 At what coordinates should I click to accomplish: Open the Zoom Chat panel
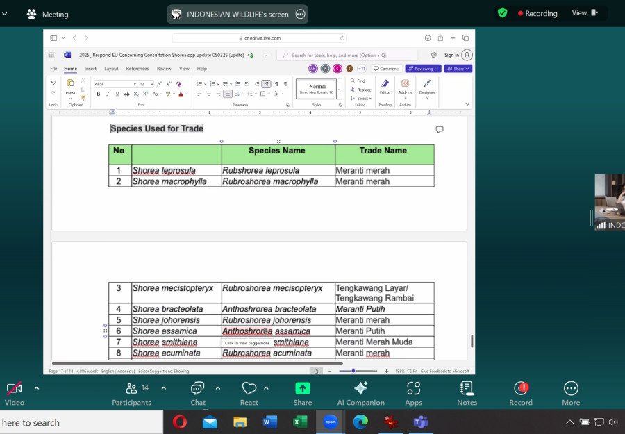pos(198,388)
